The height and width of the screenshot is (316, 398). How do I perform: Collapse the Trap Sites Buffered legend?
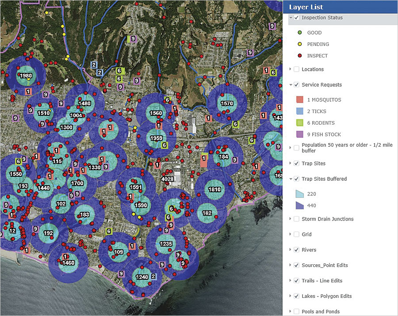[x=291, y=179]
